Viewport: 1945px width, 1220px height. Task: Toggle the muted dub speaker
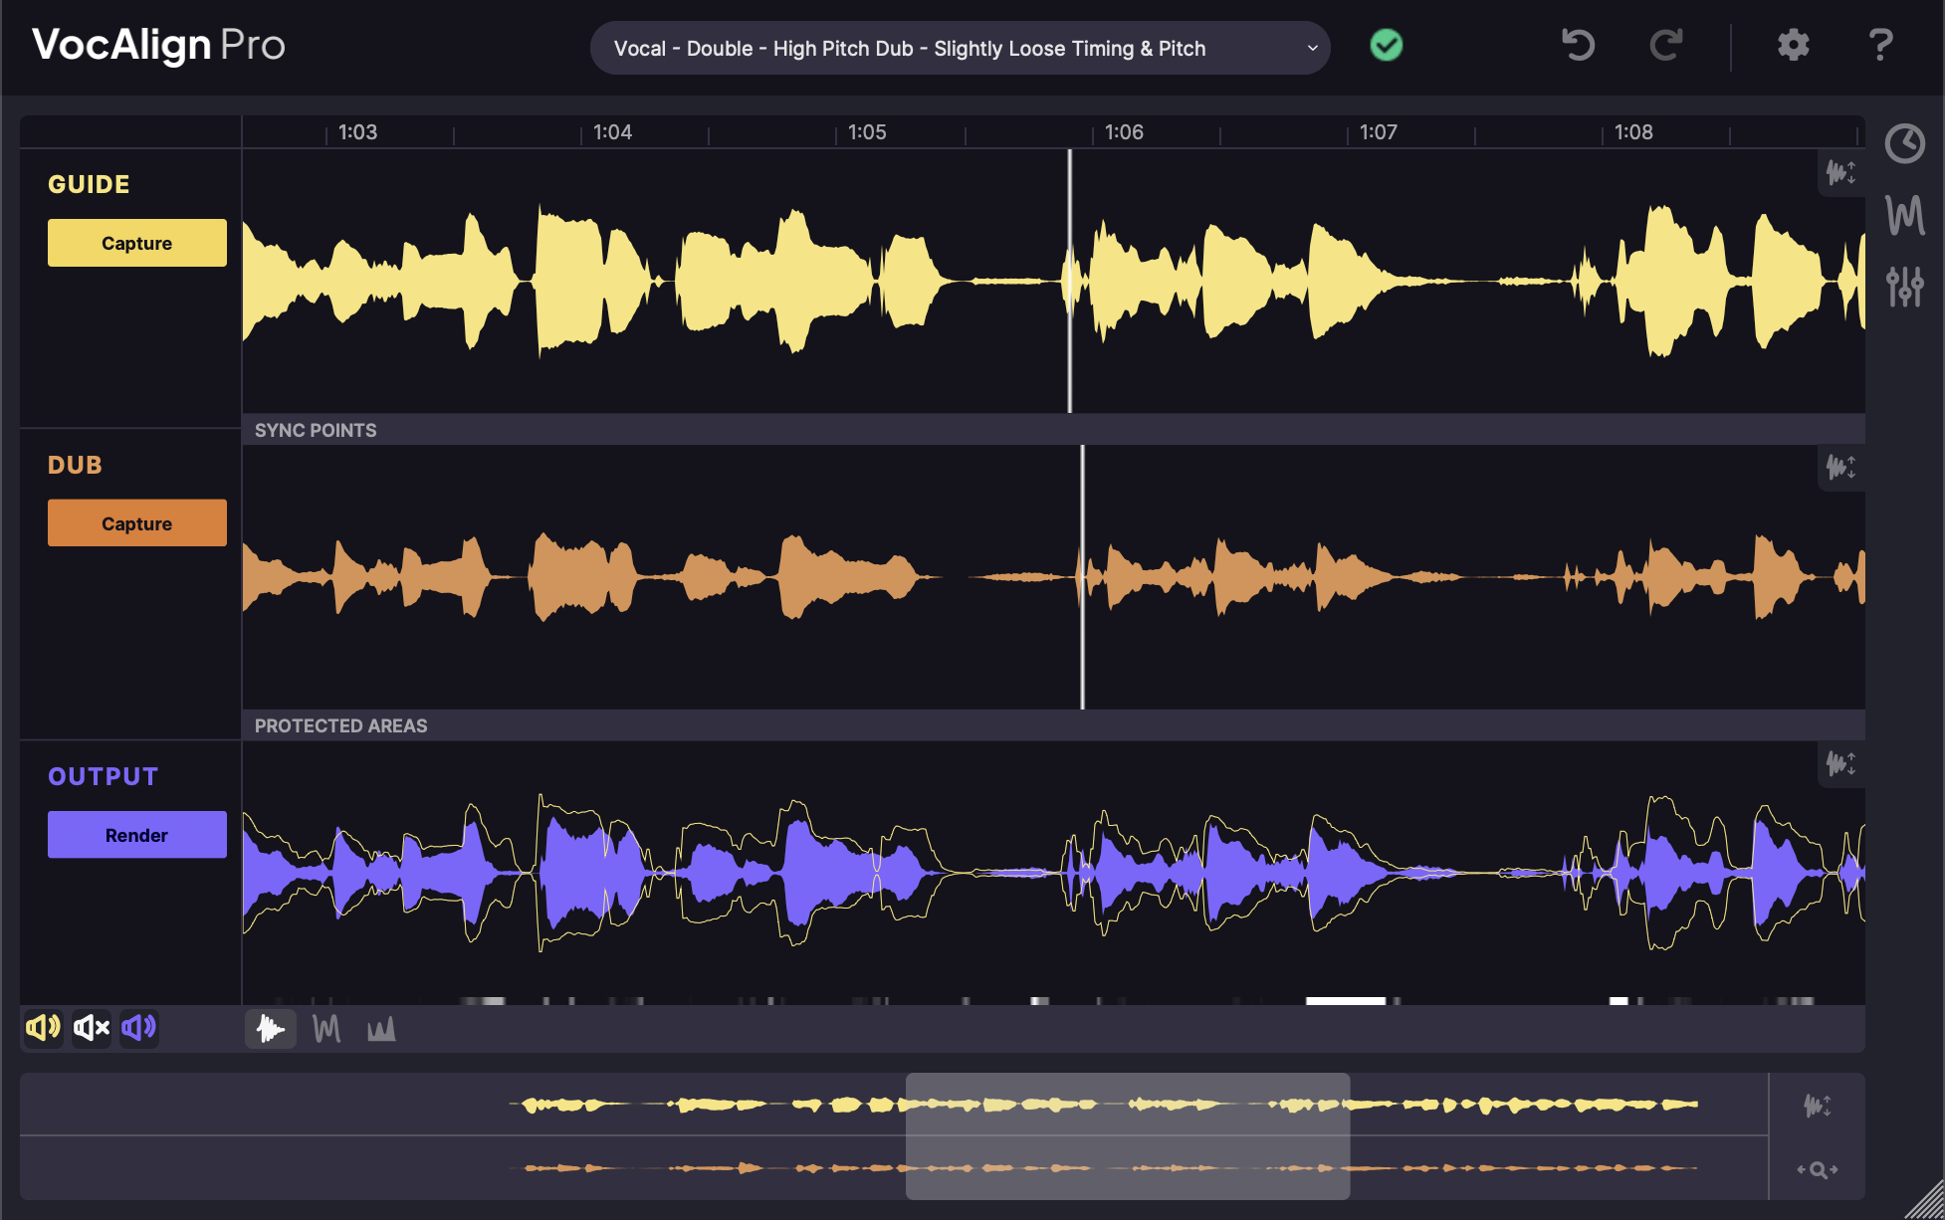point(91,1028)
